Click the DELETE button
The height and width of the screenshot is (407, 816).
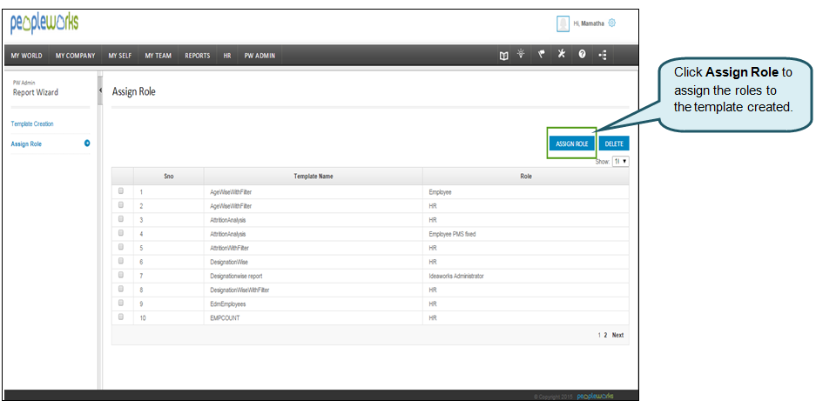pyautogui.click(x=614, y=143)
